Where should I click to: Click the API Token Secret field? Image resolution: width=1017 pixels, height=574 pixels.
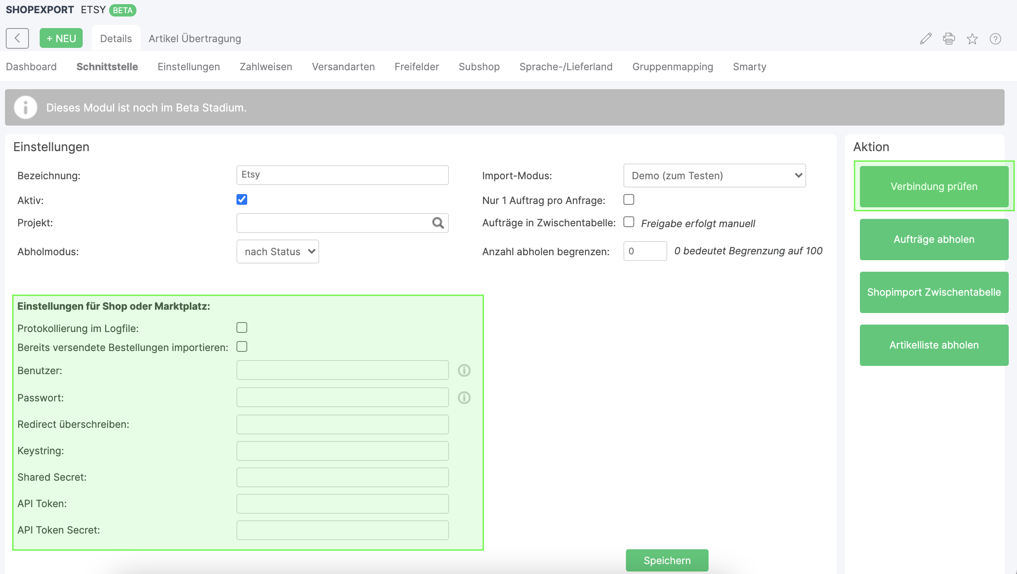[343, 530]
